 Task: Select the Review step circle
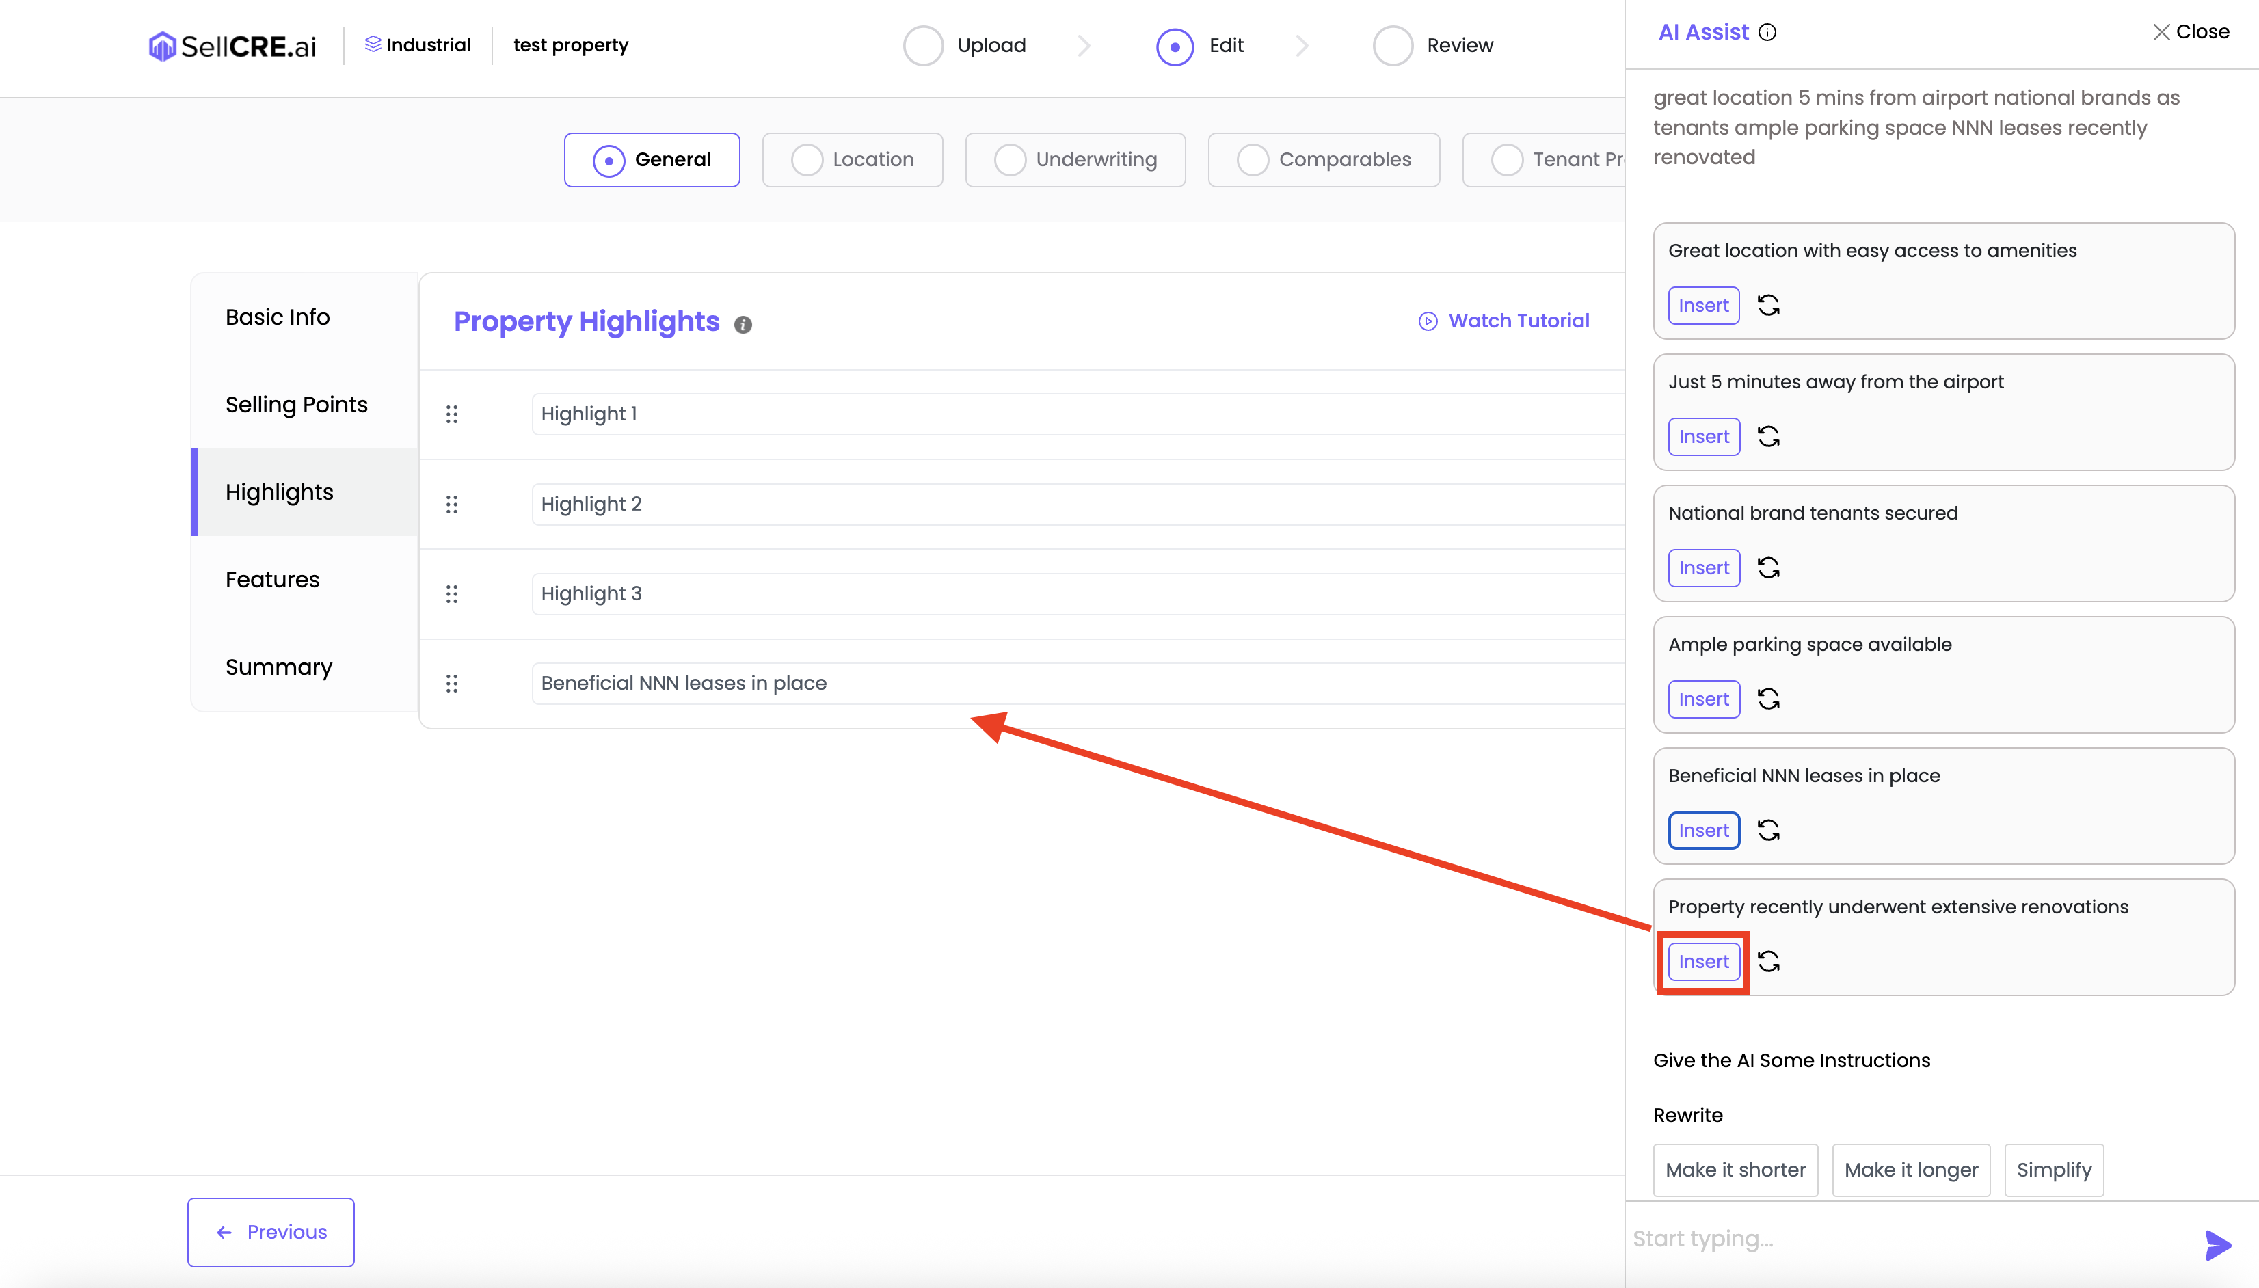coord(1392,45)
